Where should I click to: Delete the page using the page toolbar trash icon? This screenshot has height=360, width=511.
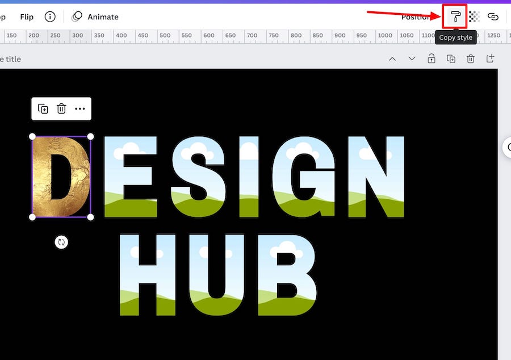[x=471, y=59]
